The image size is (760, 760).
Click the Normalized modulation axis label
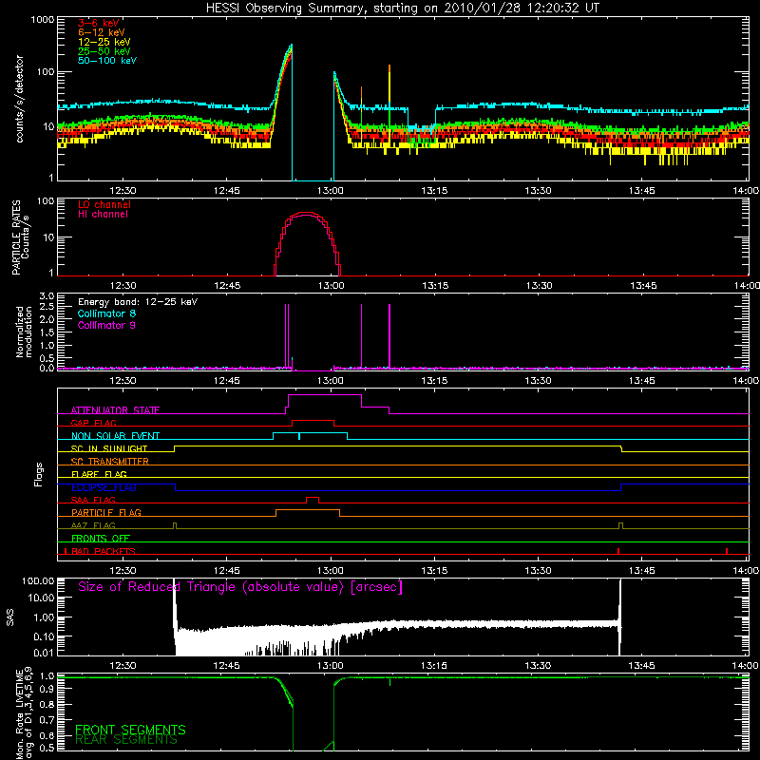point(24,332)
